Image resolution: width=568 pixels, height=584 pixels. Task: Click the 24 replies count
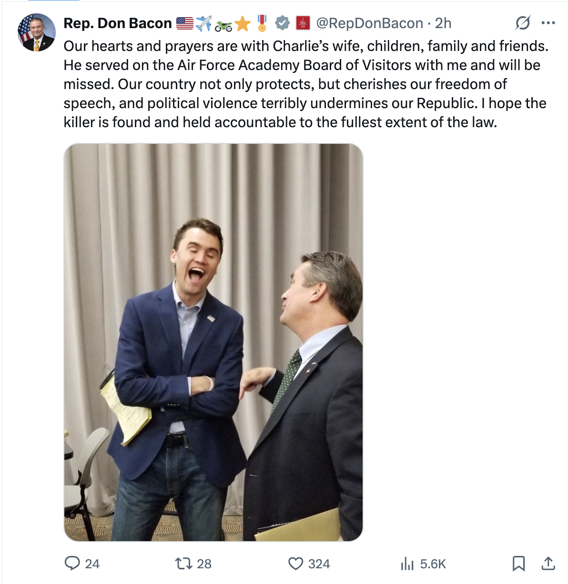coord(92,564)
